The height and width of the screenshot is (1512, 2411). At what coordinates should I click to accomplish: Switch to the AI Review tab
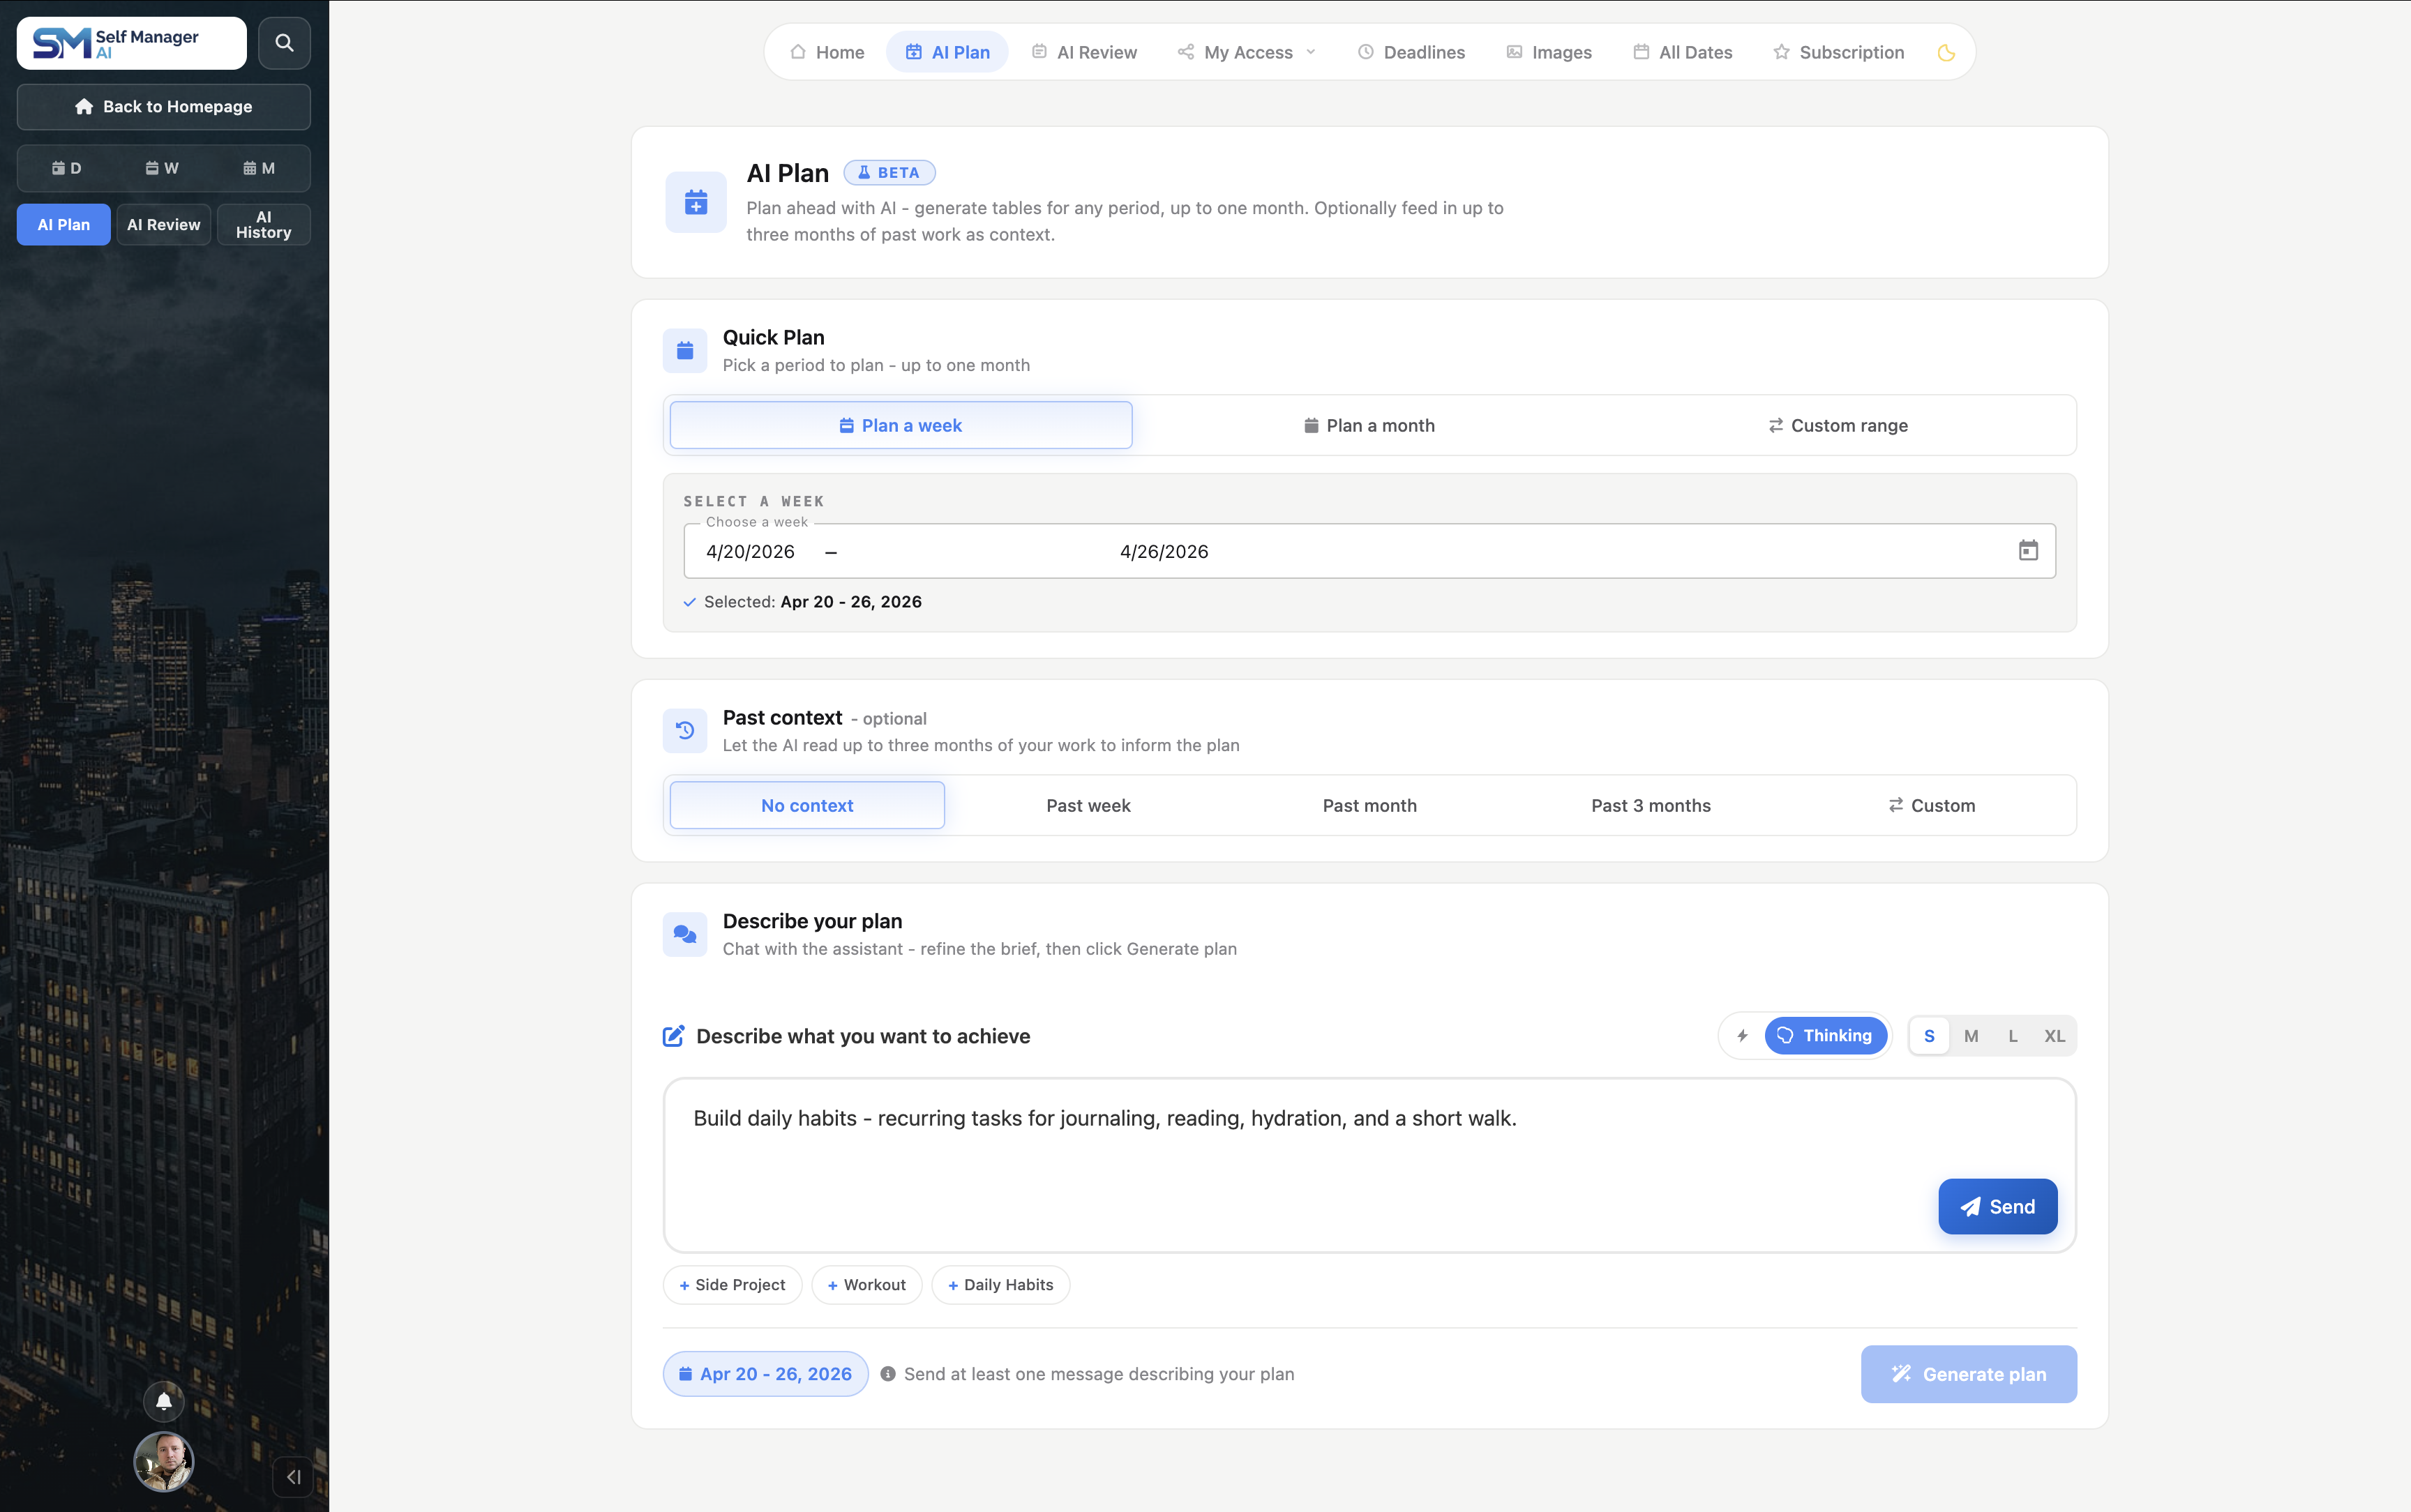tap(1084, 51)
